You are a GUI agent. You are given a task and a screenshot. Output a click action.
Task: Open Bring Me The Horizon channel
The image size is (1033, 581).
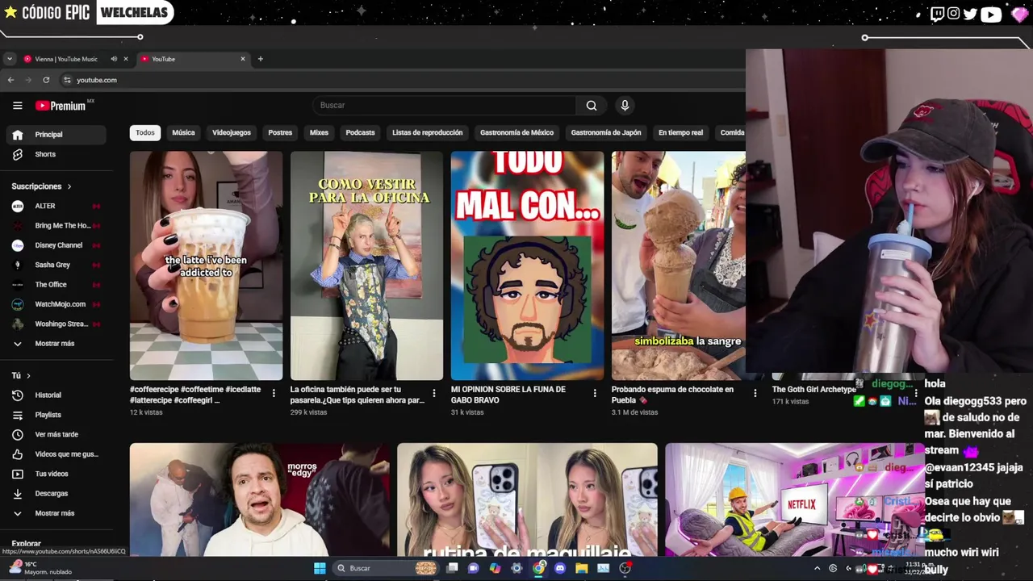[x=56, y=226]
